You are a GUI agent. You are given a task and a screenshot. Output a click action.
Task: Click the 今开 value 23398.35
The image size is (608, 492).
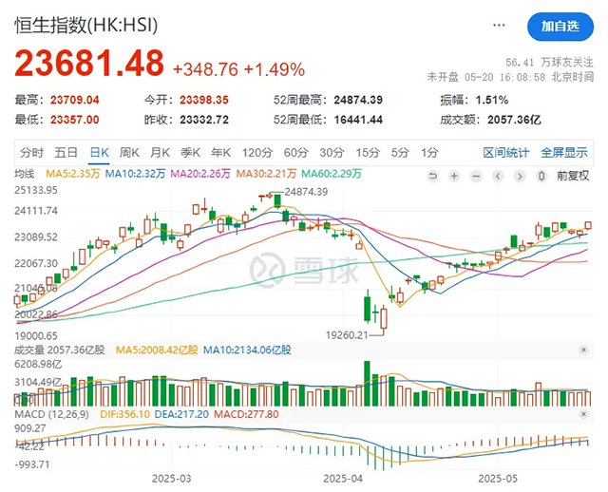pyautogui.click(x=204, y=100)
